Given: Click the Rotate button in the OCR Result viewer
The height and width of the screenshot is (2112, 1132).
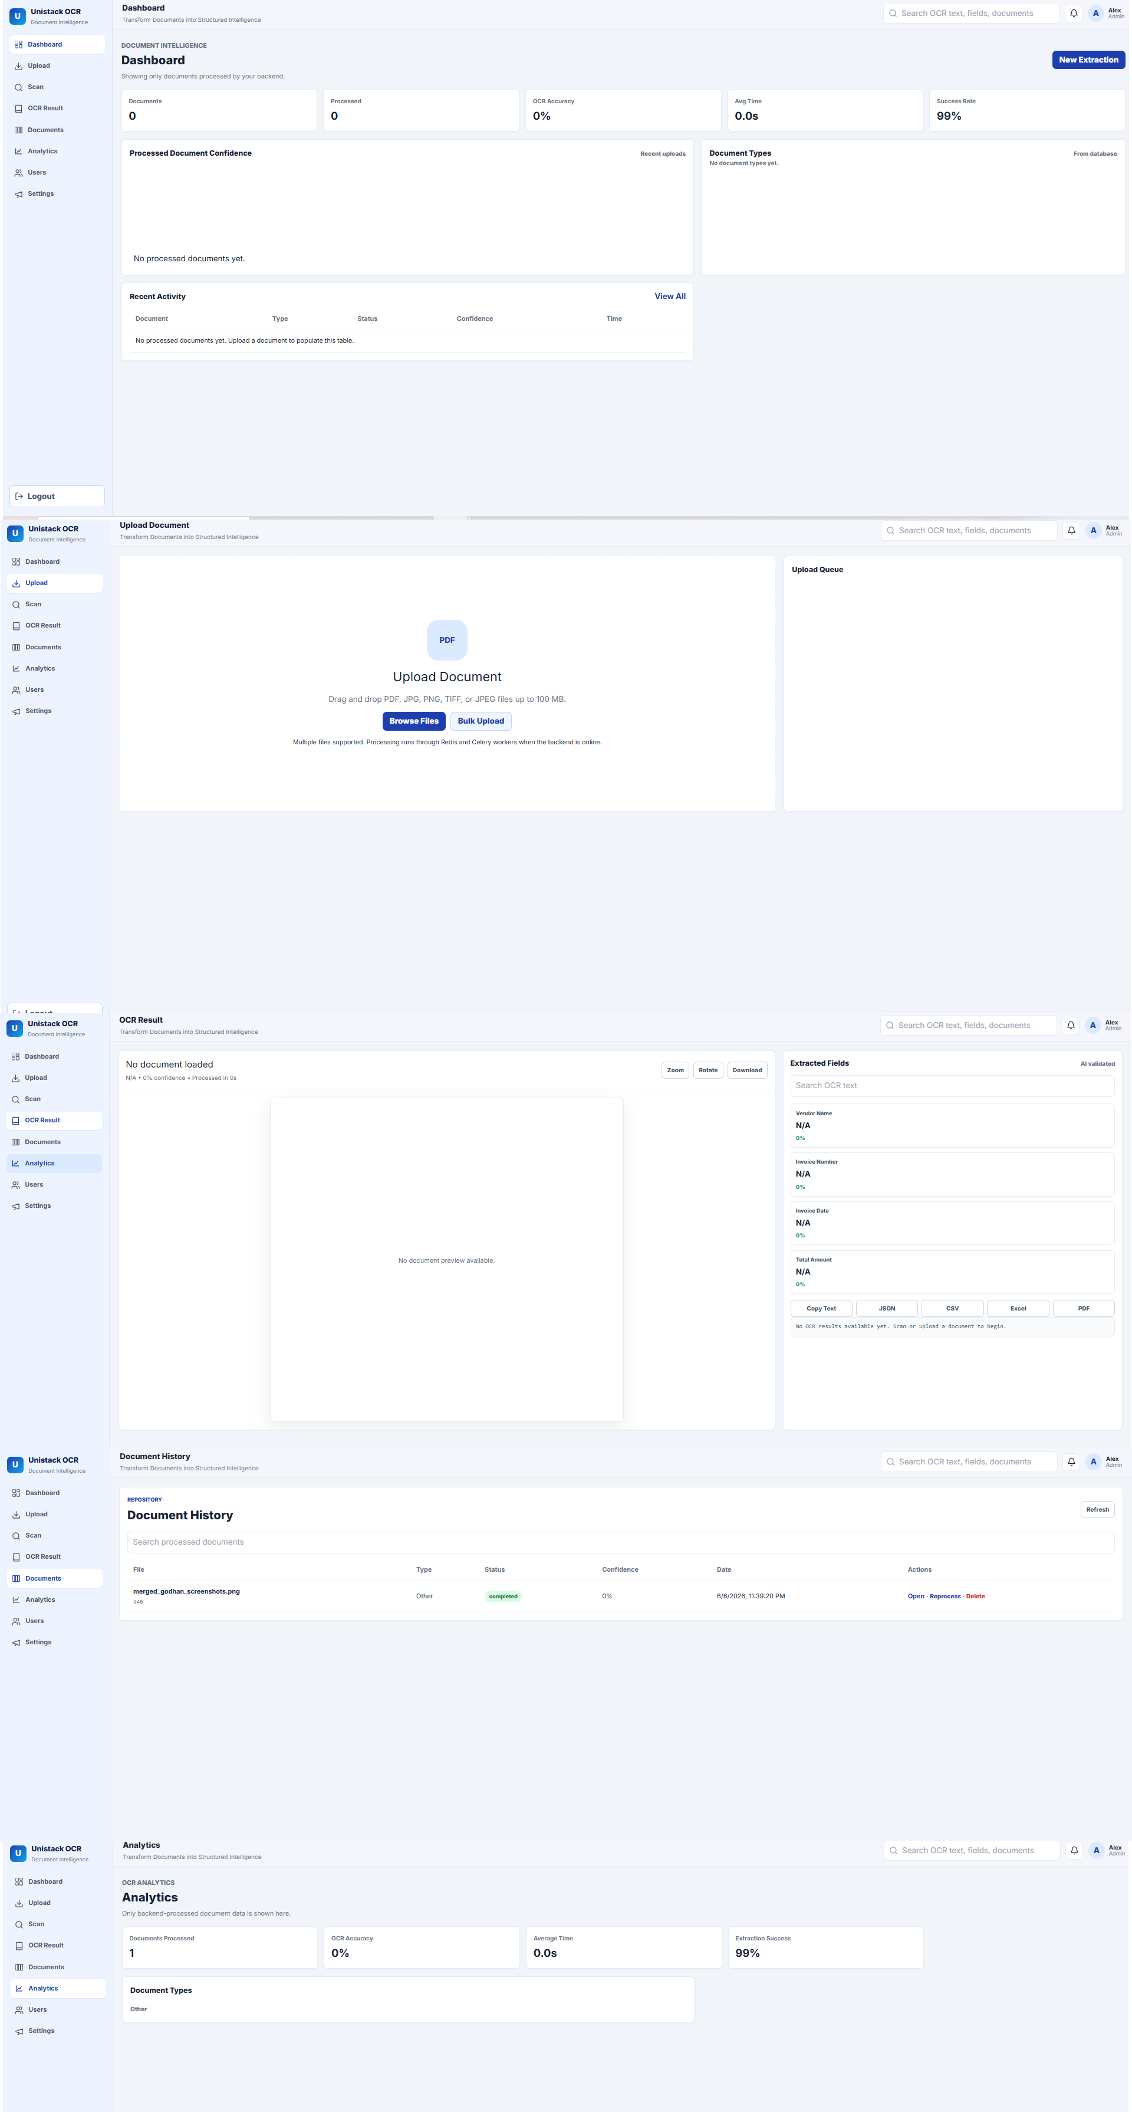Looking at the screenshot, I should tap(708, 1070).
